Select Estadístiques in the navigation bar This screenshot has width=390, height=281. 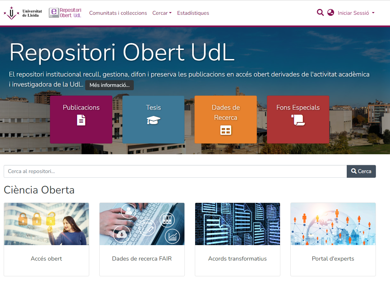193,13
